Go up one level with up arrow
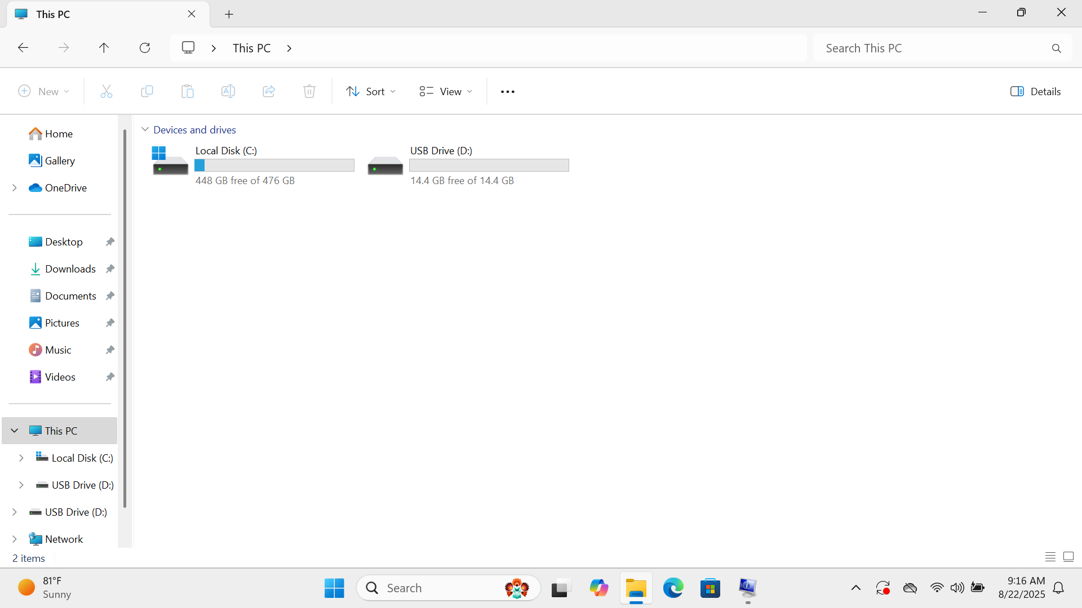 (104, 48)
